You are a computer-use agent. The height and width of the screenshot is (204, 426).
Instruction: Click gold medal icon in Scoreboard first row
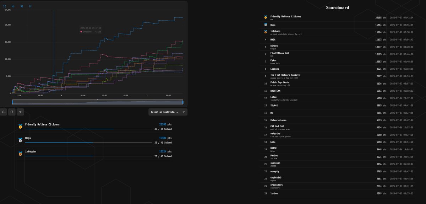[x=265, y=17]
